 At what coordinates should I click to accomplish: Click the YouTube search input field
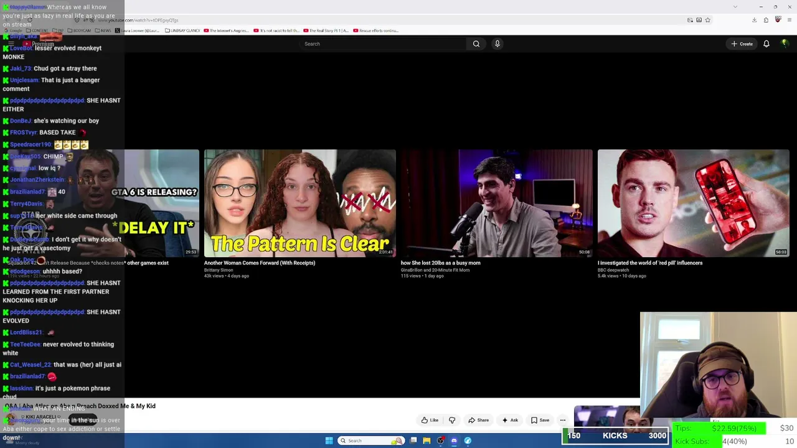click(383, 44)
